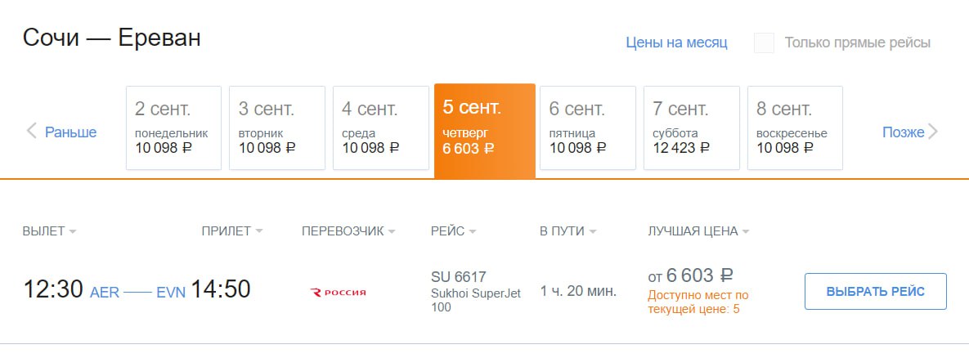Sort by ПРИЛЕТ arrival column arrow
969x358 pixels.
[x=259, y=232]
